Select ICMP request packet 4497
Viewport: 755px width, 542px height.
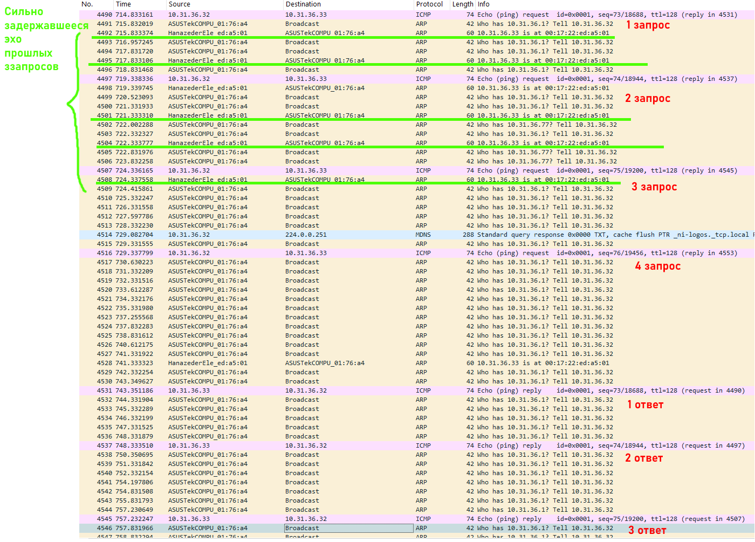point(324,79)
